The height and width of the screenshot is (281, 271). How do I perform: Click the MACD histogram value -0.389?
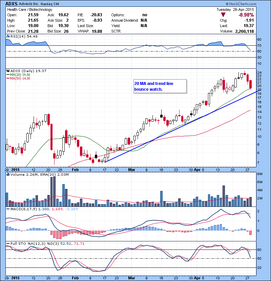click(x=71, y=209)
